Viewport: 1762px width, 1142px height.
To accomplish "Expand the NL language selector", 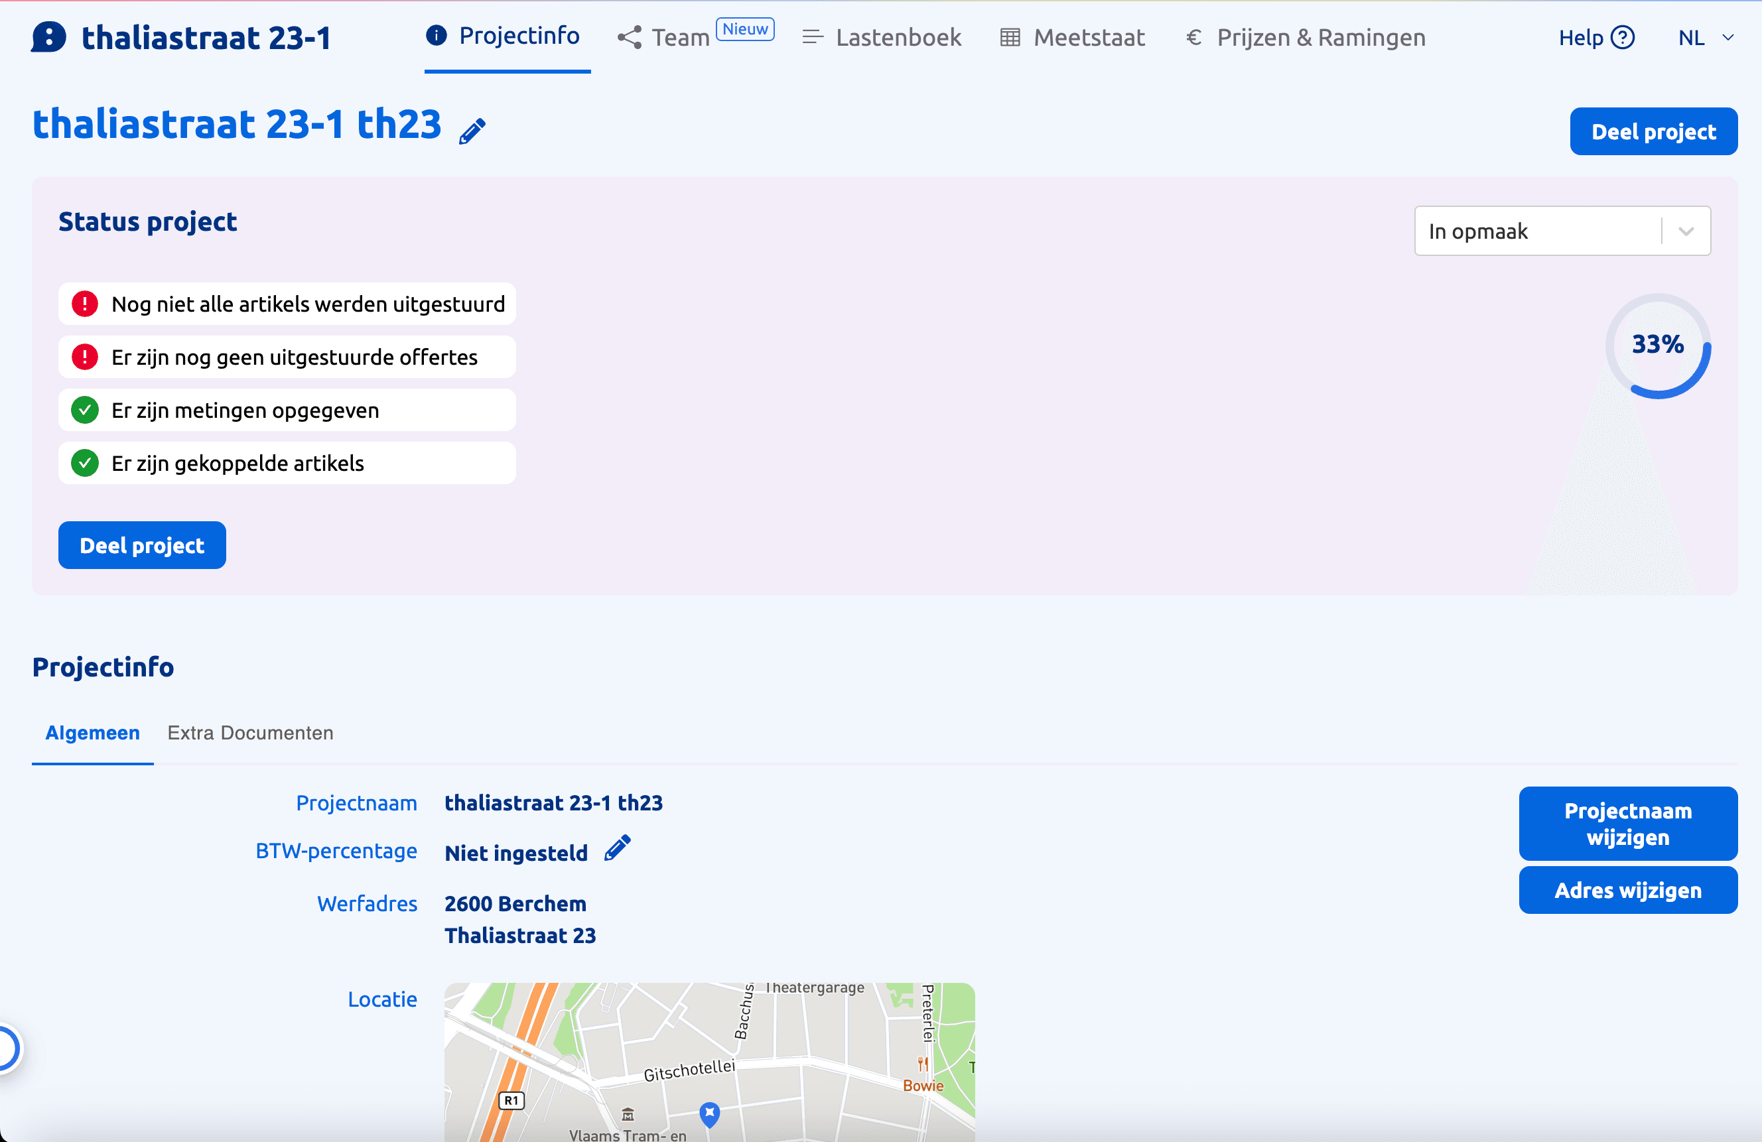I will pyautogui.click(x=1704, y=37).
